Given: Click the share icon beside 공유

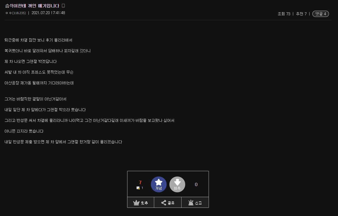Looking at the screenshot, I should (164, 203).
